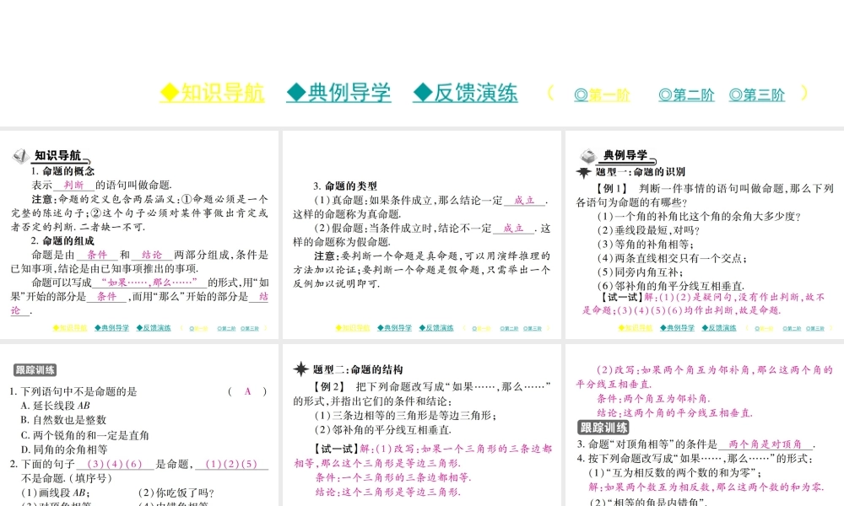This screenshot has height=506, width=844.
Task: Select the slide containing 例1 命题的识别
Action: point(705,235)
